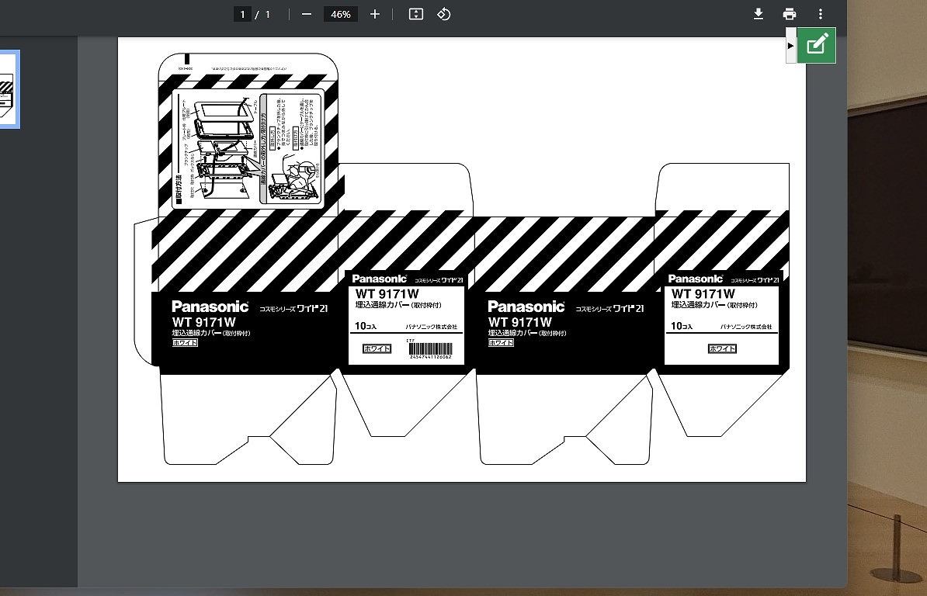
Task: Expand the panel with the black arrow
Action: (x=791, y=46)
